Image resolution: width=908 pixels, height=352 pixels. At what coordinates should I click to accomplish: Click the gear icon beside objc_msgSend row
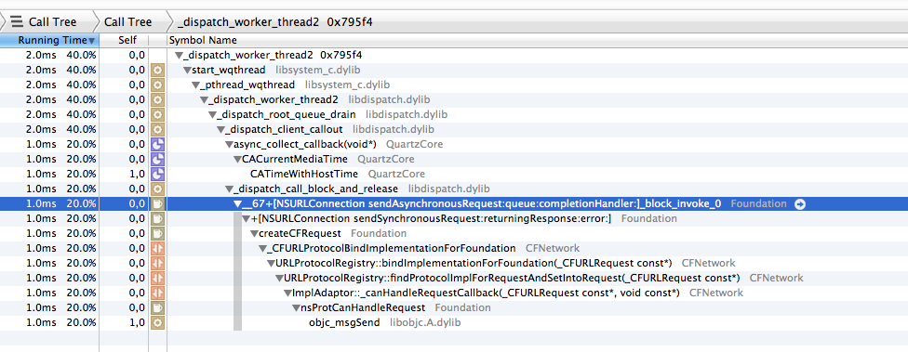tap(157, 322)
